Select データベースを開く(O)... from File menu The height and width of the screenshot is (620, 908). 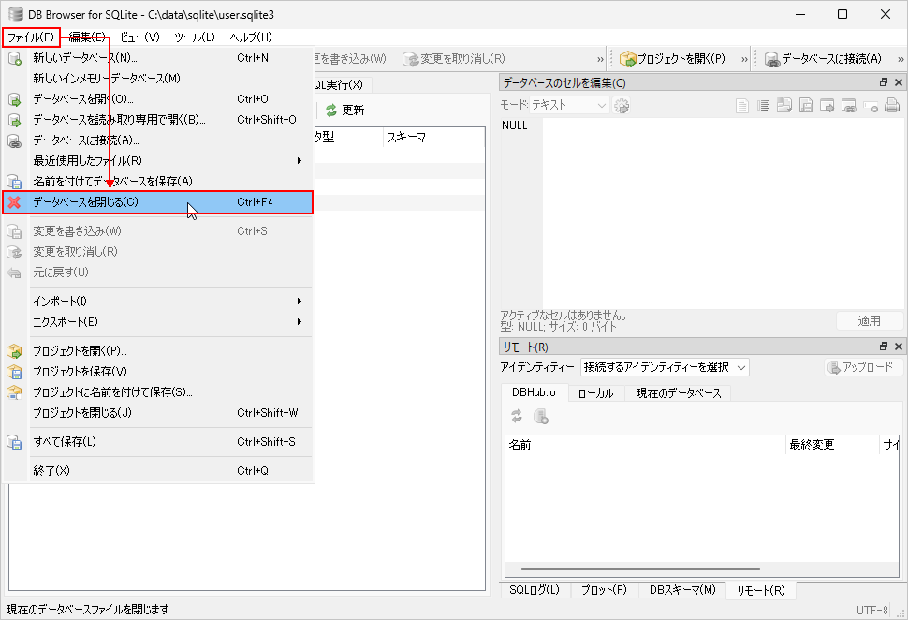pyautogui.click(x=157, y=99)
